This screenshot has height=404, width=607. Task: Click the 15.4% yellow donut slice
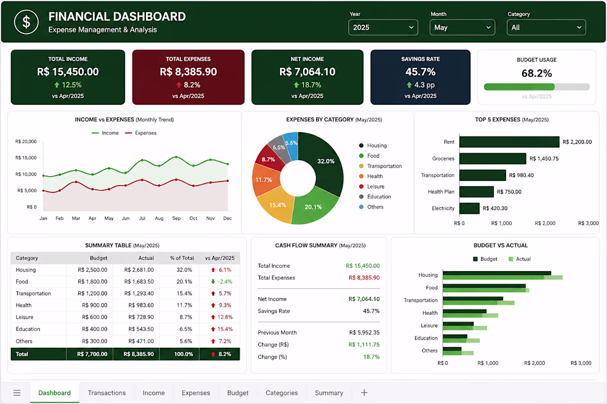point(277,205)
